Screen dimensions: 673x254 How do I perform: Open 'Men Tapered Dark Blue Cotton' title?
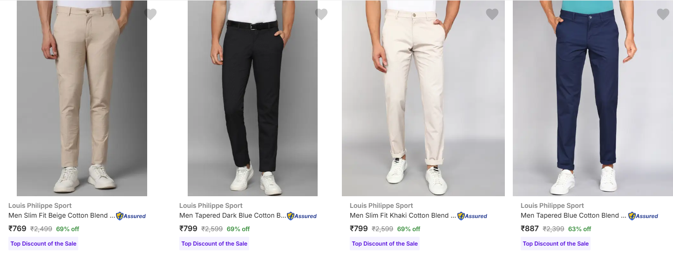coord(232,215)
